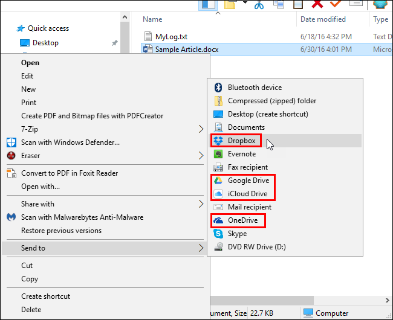Click the OneDrive cloud icon

[x=218, y=220]
